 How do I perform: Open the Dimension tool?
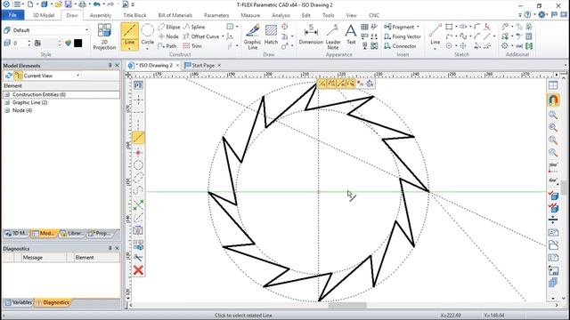click(x=311, y=35)
